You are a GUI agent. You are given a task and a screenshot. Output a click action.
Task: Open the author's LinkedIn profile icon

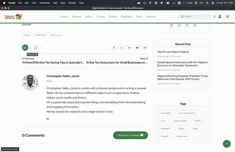click(x=48, y=118)
